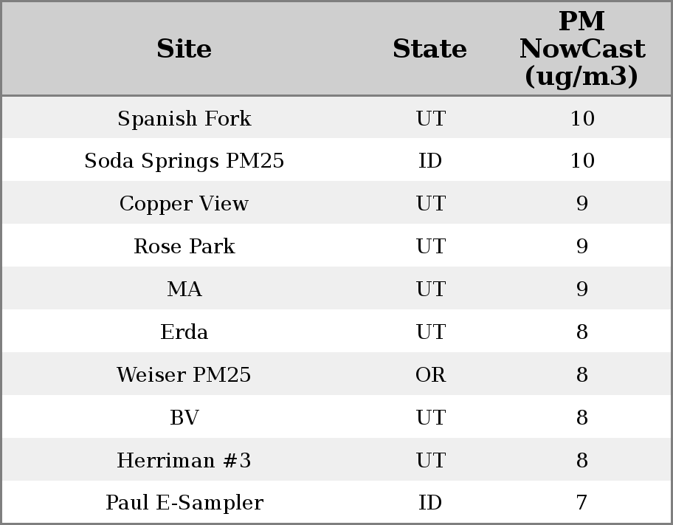Click the State column header
Viewport: 673px width, 525px height.
(429, 49)
